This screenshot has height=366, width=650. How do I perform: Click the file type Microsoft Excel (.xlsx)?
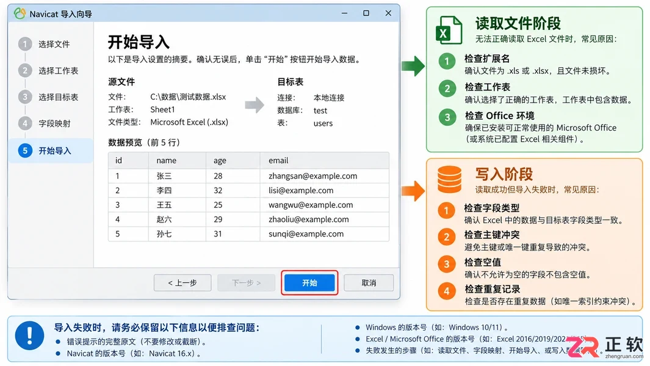pos(189,122)
